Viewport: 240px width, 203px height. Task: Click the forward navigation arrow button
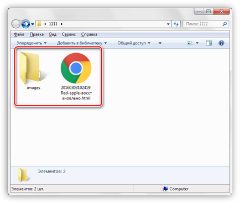(25, 24)
